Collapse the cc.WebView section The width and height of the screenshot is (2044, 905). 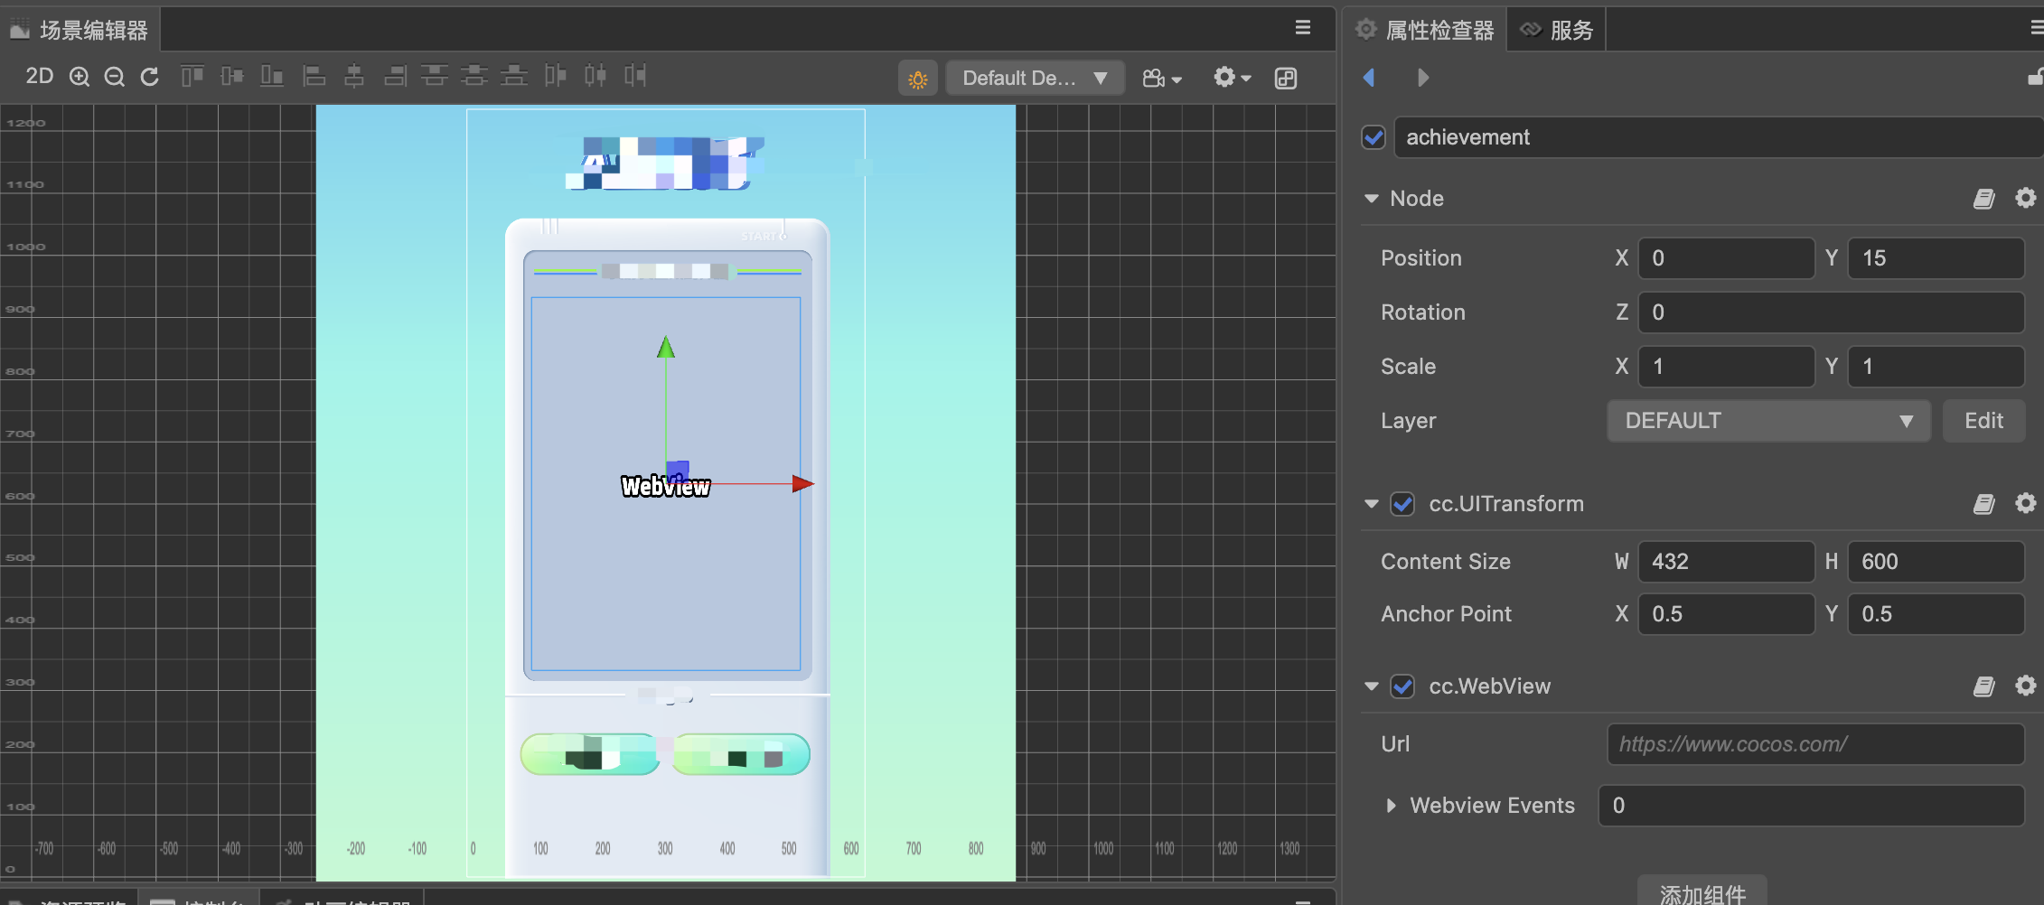click(x=1372, y=686)
